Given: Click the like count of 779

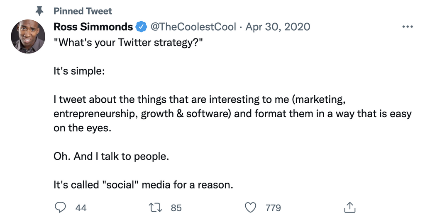Looking at the screenshot, I should pyautogui.click(x=273, y=208).
